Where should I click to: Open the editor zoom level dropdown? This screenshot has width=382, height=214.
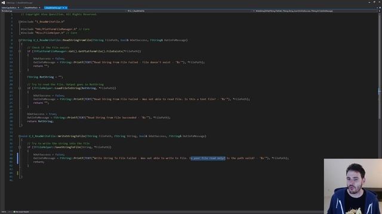coord(5,212)
